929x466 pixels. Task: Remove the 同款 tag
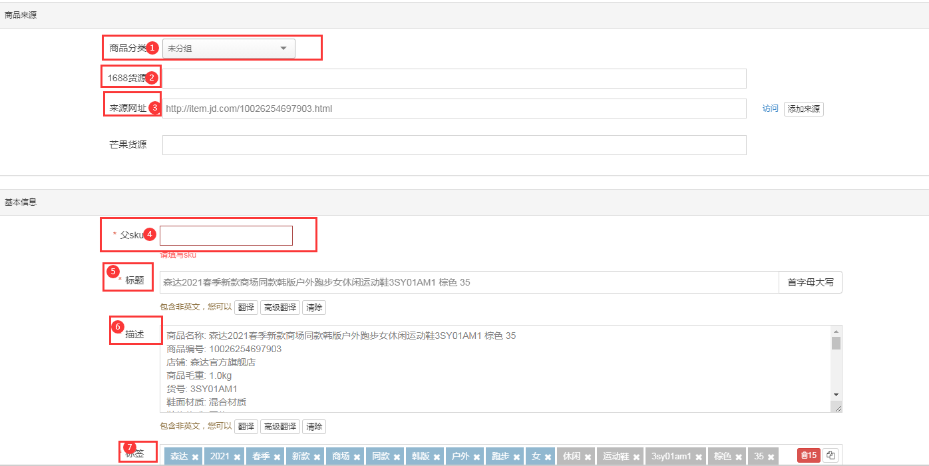(397, 457)
